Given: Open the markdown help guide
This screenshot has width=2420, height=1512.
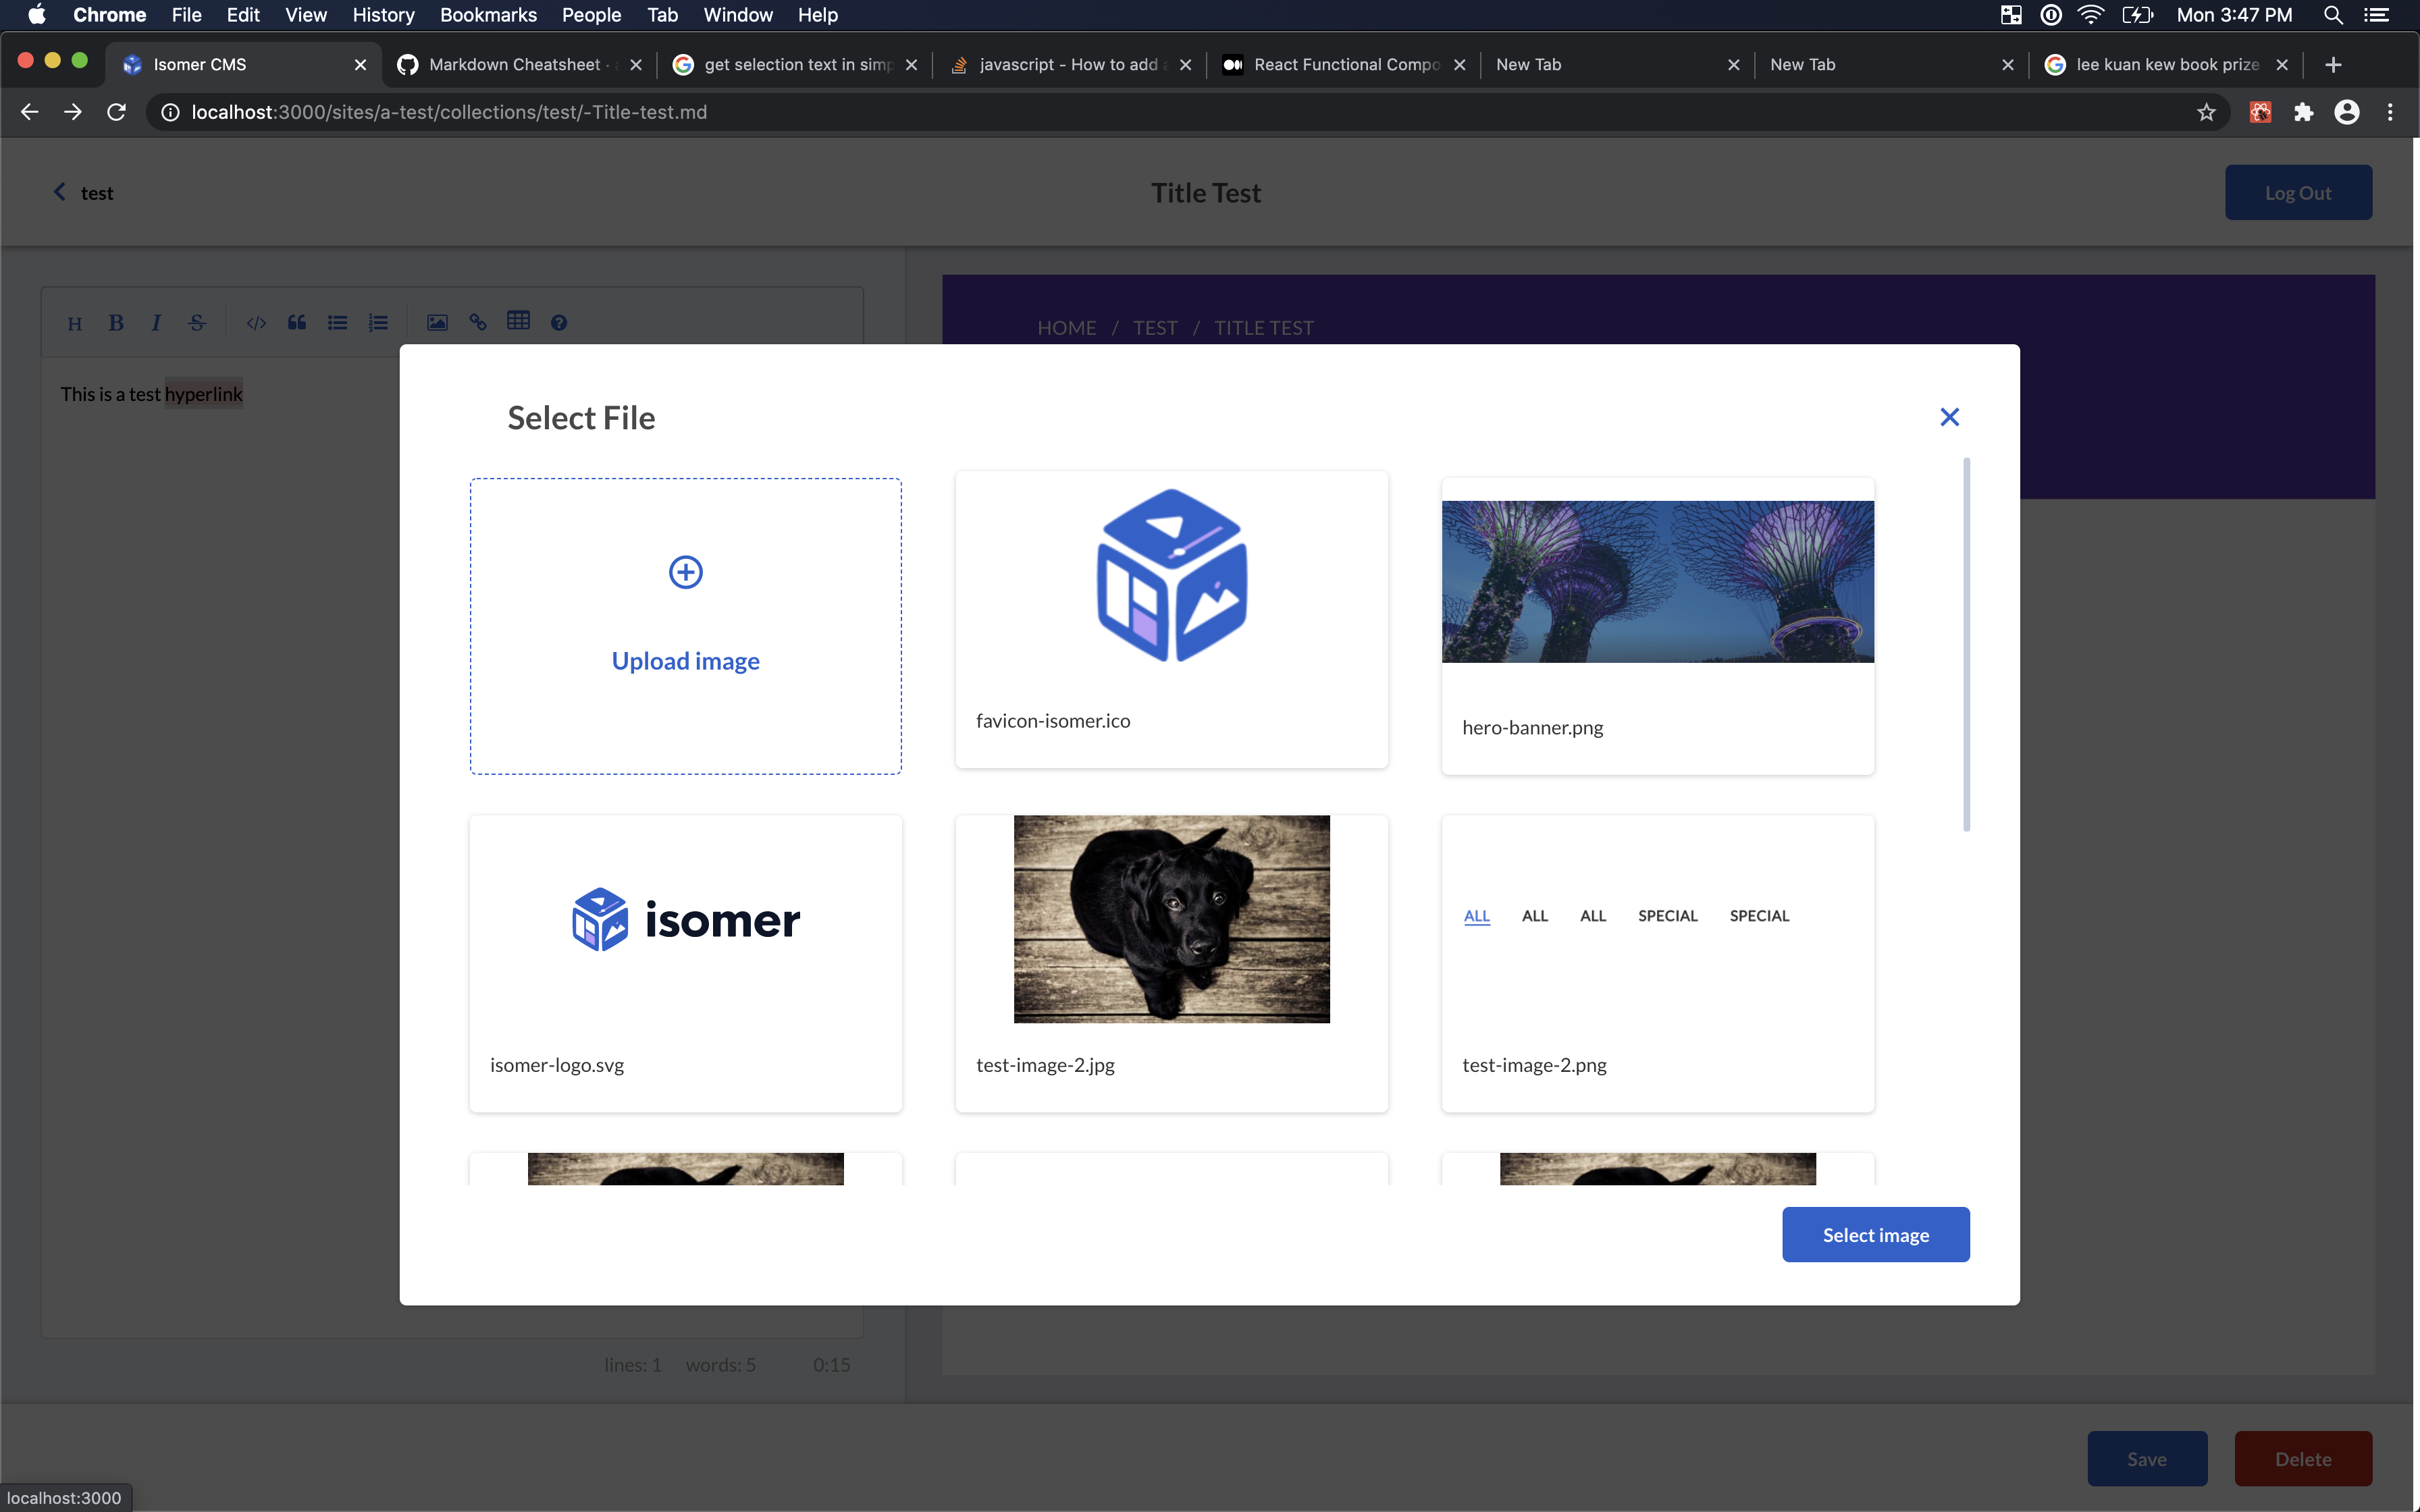Looking at the screenshot, I should pyautogui.click(x=560, y=322).
